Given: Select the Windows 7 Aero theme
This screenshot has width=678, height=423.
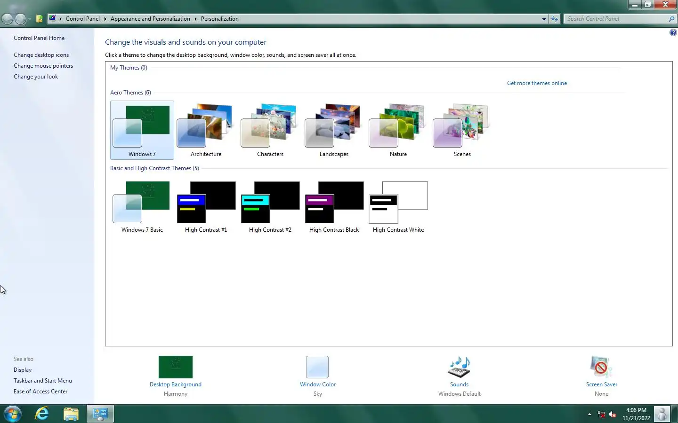Looking at the screenshot, I should pyautogui.click(x=142, y=130).
